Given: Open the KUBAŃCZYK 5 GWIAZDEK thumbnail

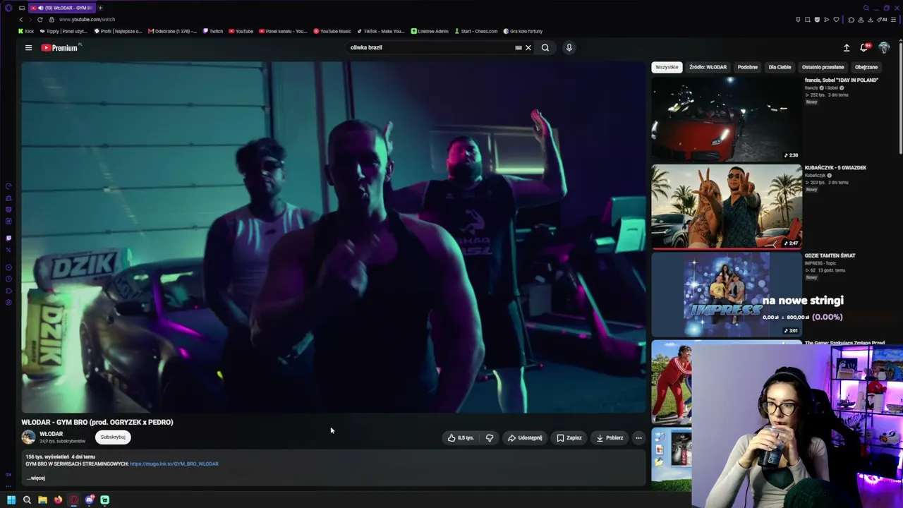Looking at the screenshot, I should point(726,207).
